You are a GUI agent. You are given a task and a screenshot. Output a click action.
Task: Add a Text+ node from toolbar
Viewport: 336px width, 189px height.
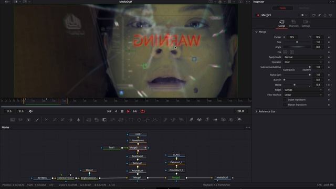28,120
